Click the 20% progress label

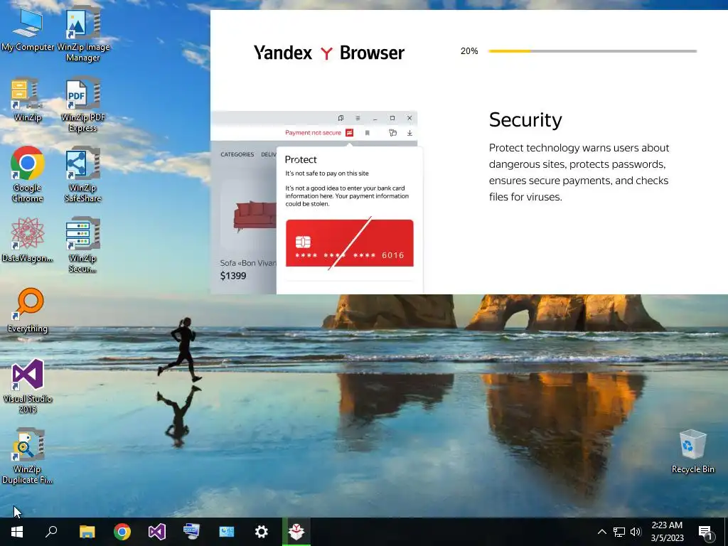(469, 51)
